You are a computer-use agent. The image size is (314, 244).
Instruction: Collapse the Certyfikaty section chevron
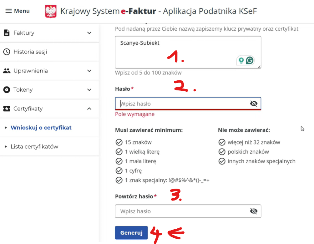pyautogui.click(x=89, y=109)
